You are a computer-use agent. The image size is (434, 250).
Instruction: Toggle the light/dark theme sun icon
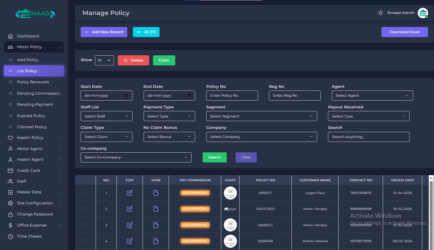(x=380, y=13)
